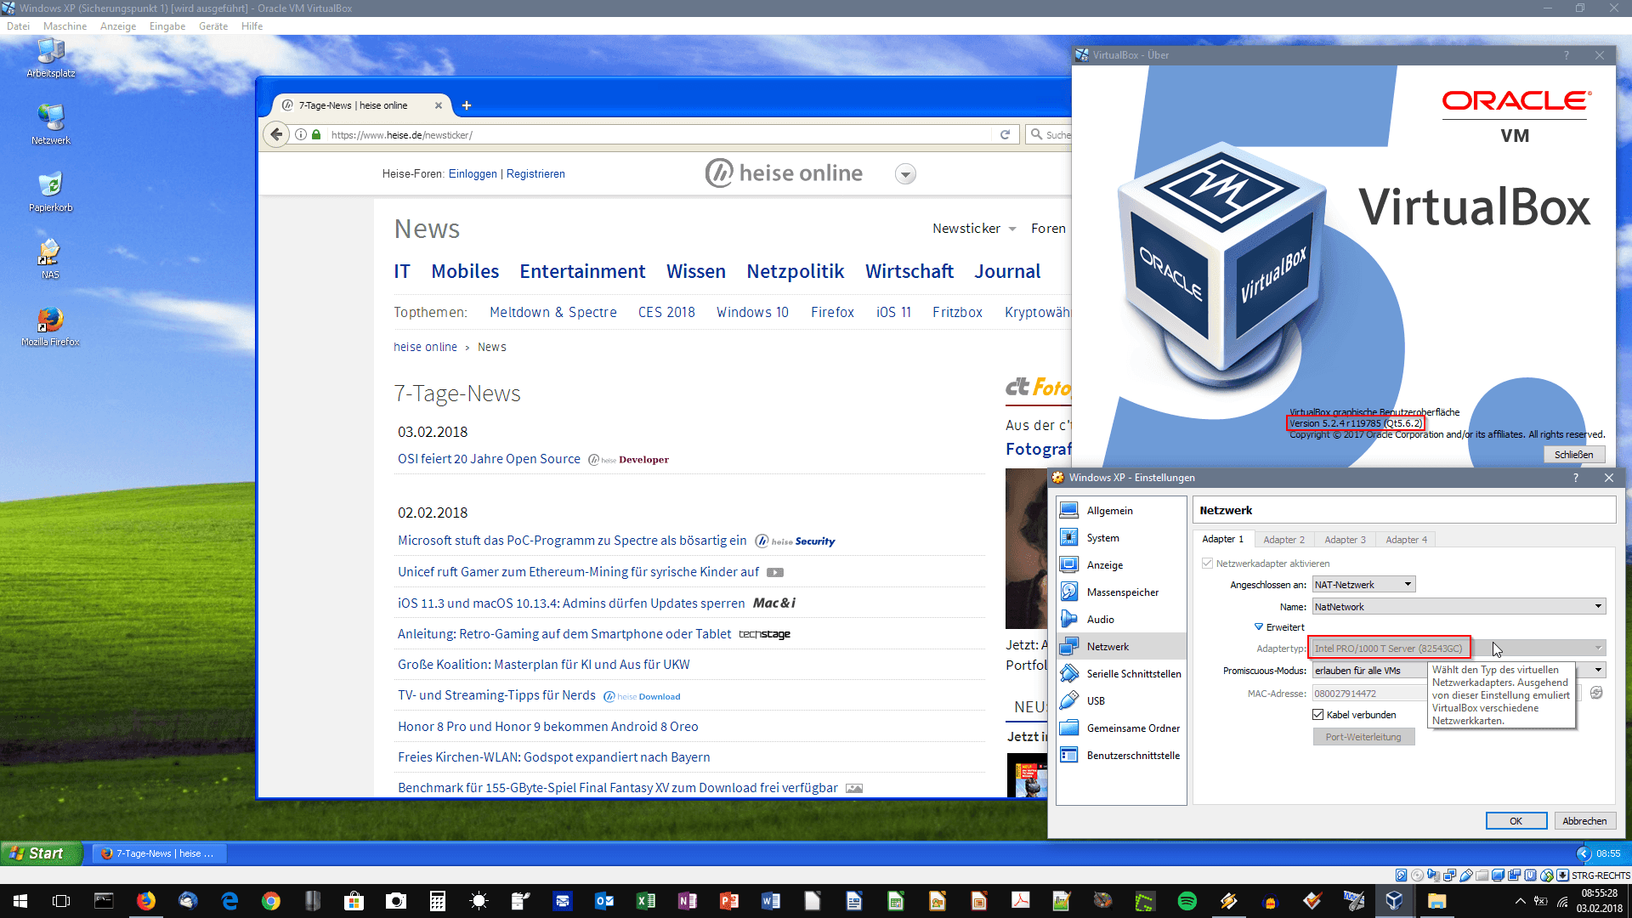Open Netzwerk desktop icon
The image size is (1632, 918).
point(51,125)
